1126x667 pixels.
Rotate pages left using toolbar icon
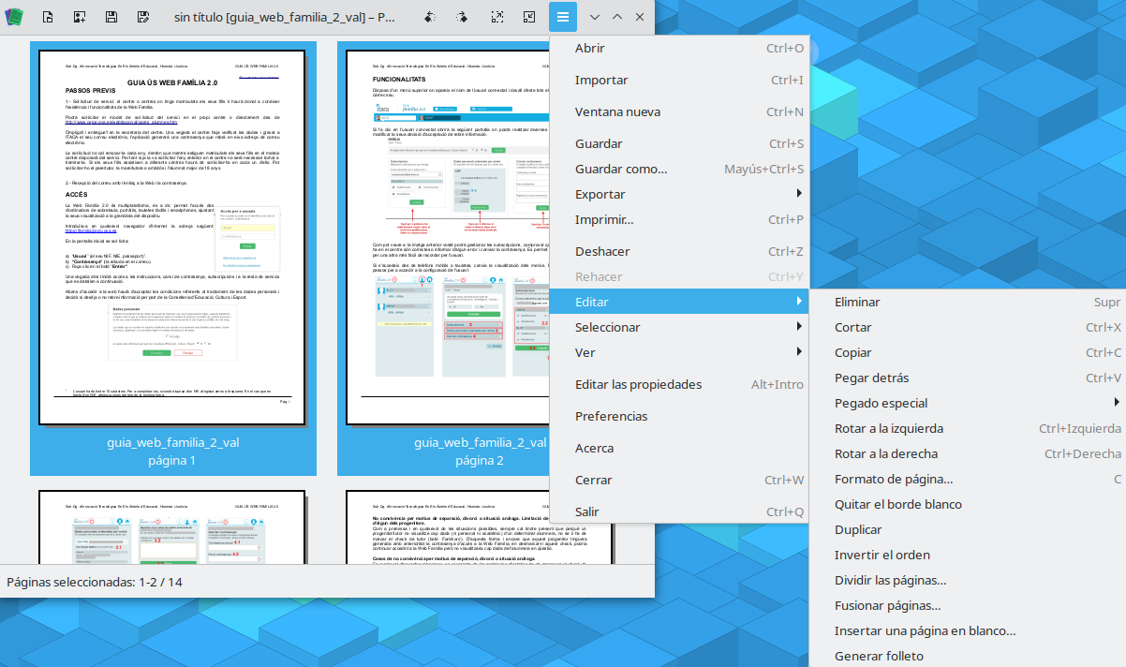tap(430, 17)
